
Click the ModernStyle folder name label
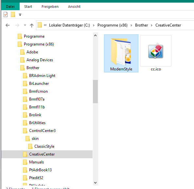click(121, 69)
